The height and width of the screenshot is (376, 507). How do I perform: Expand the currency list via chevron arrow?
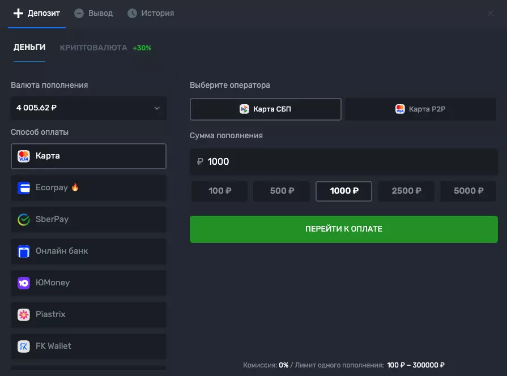157,108
